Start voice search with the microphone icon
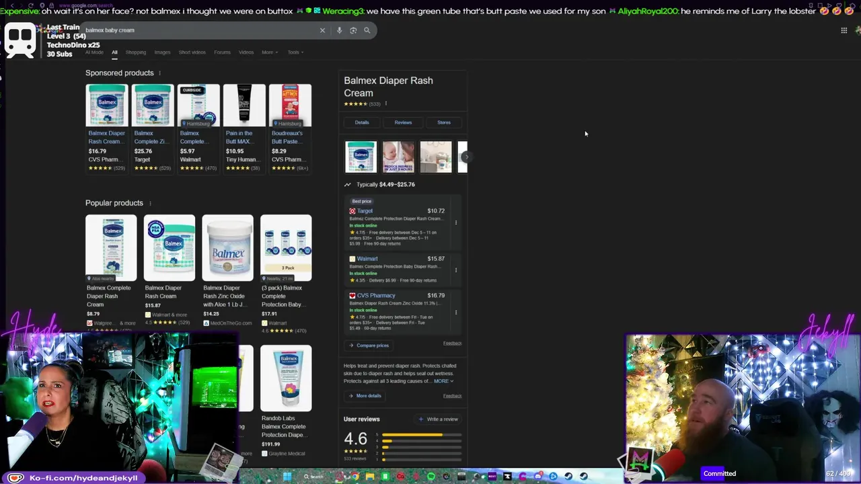The image size is (861, 484). 339,30
